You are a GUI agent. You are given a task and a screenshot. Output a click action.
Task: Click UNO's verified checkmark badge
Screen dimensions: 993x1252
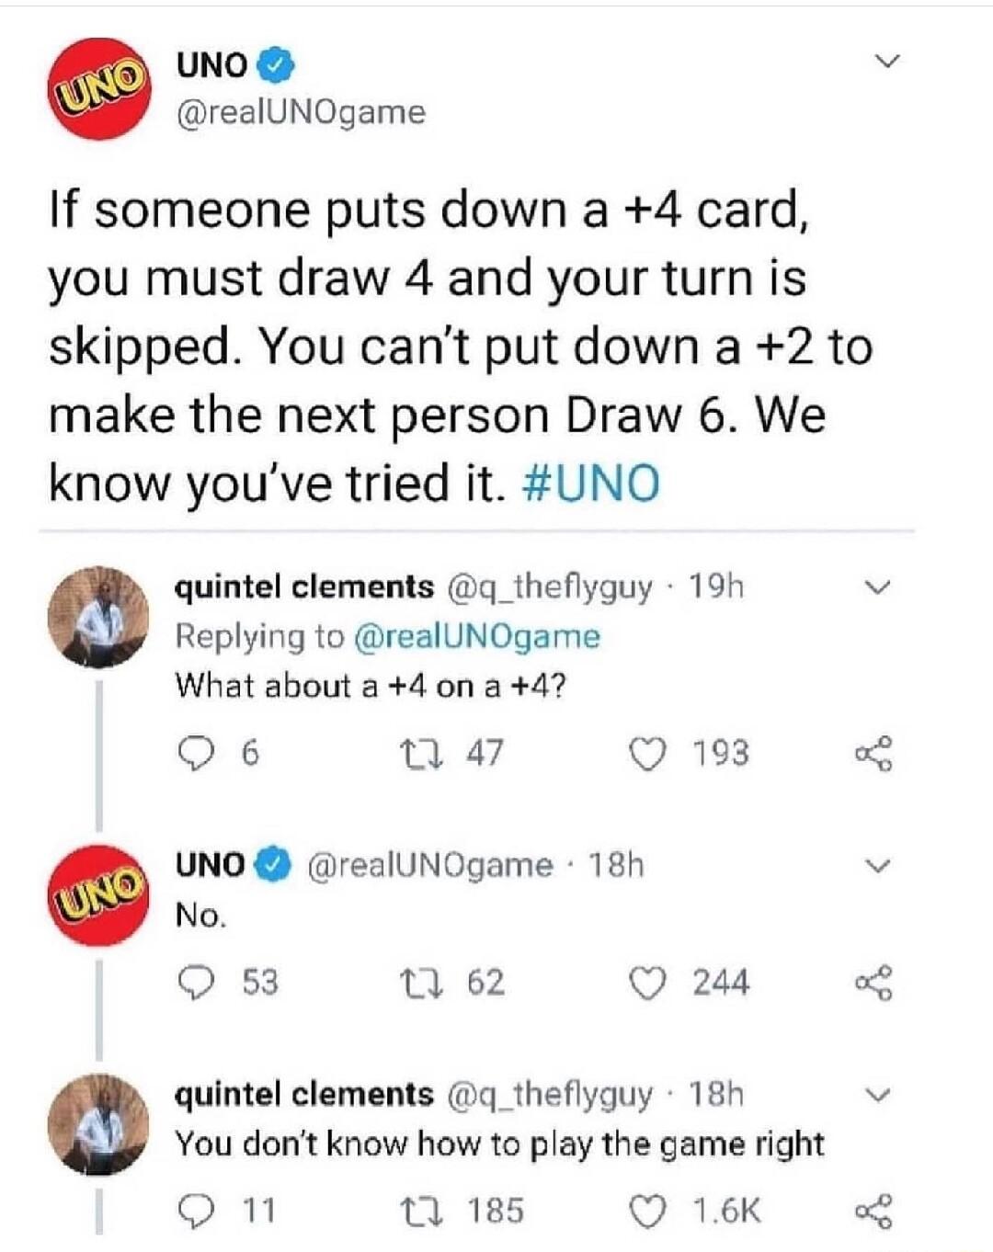click(274, 66)
